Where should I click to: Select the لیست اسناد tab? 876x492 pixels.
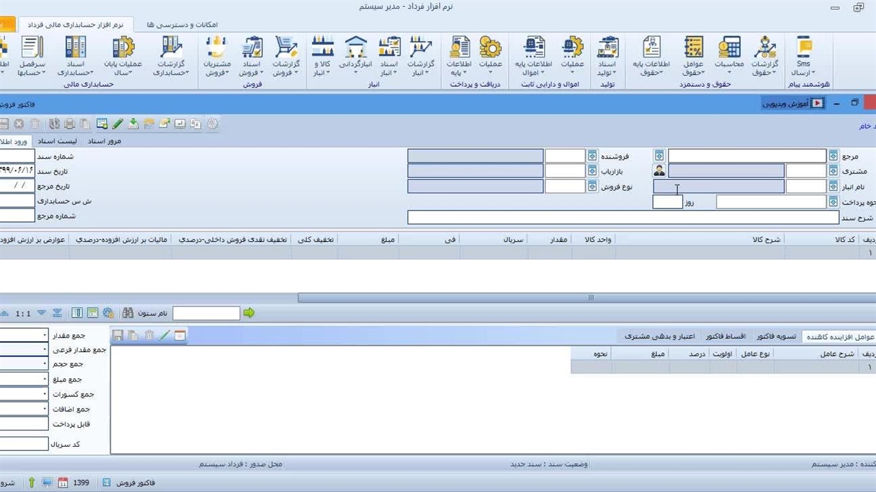pos(57,141)
